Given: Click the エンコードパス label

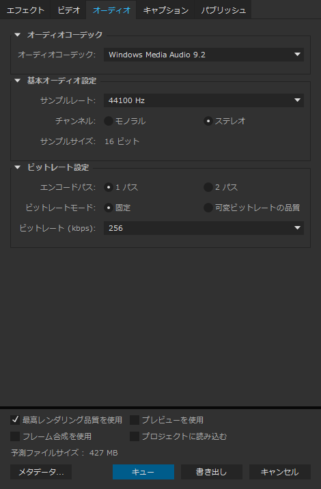Looking at the screenshot, I should pos(68,187).
